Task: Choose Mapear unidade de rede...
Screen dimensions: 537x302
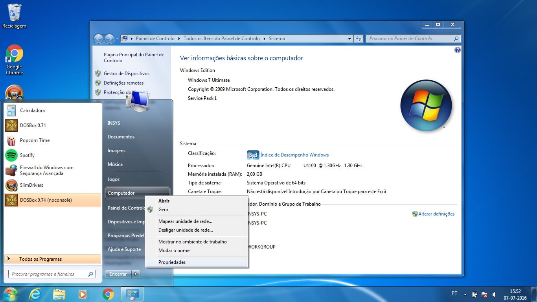Action: point(197,221)
